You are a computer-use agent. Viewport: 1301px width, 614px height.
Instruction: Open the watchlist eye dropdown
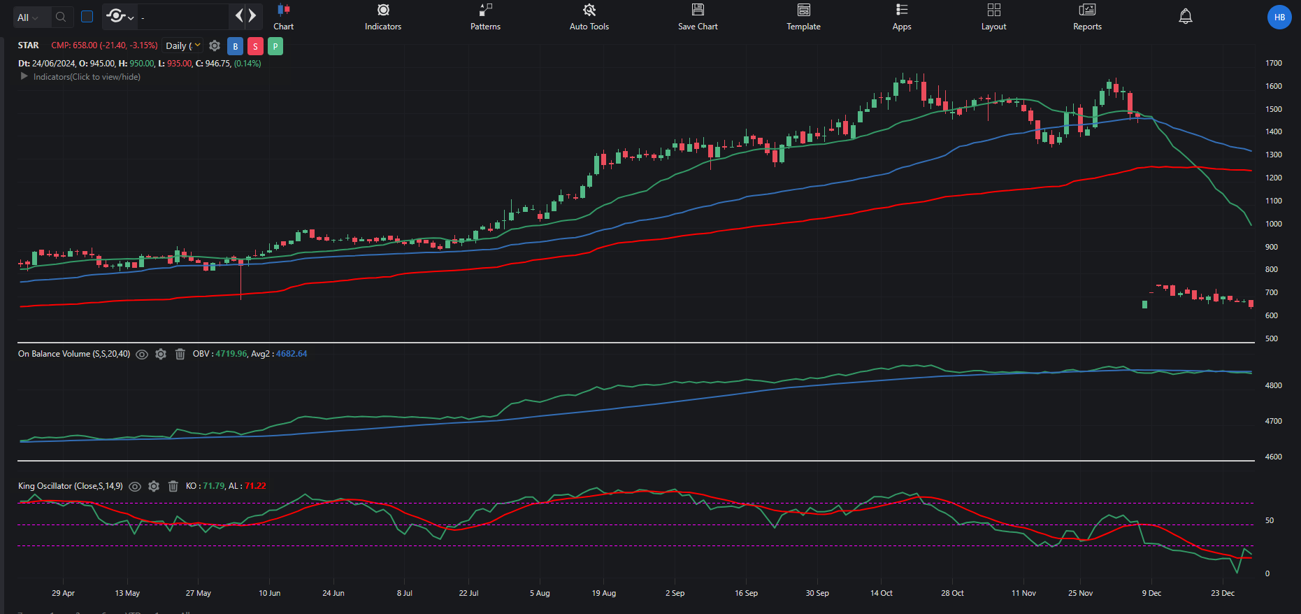tap(120, 16)
